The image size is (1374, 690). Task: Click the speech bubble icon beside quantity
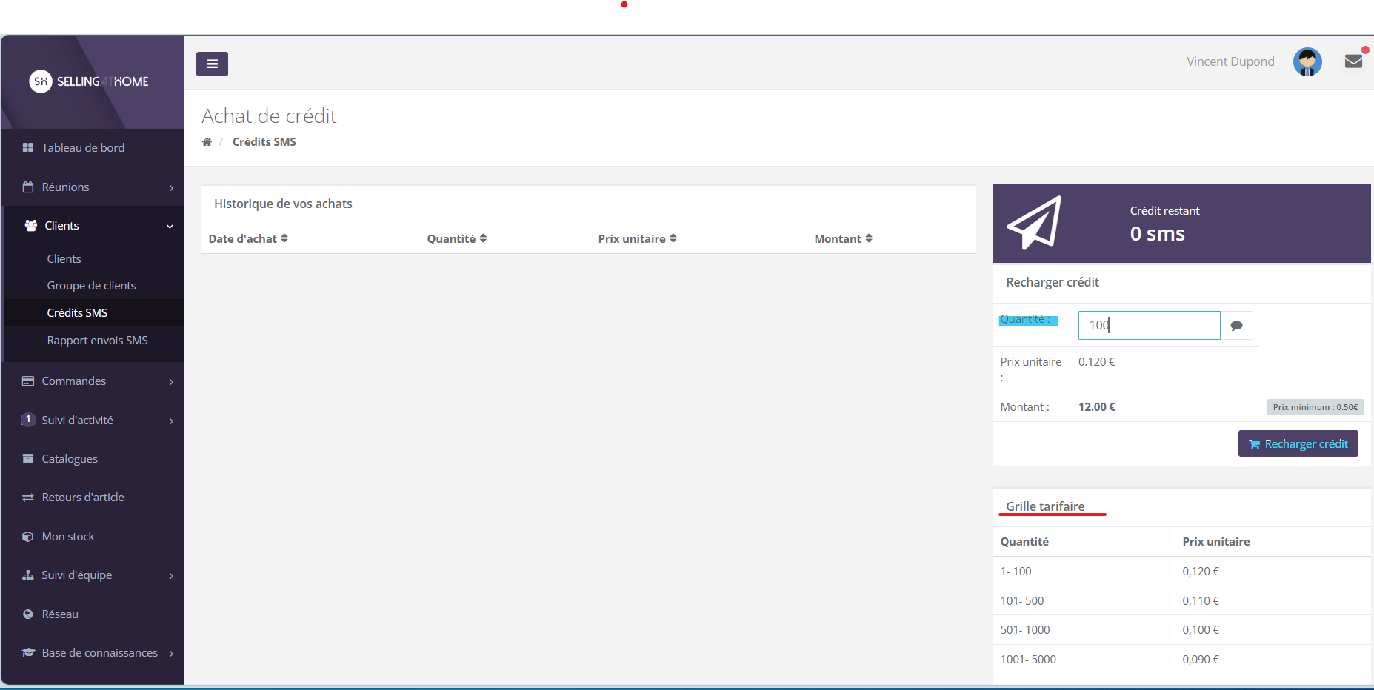click(x=1236, y=326)
